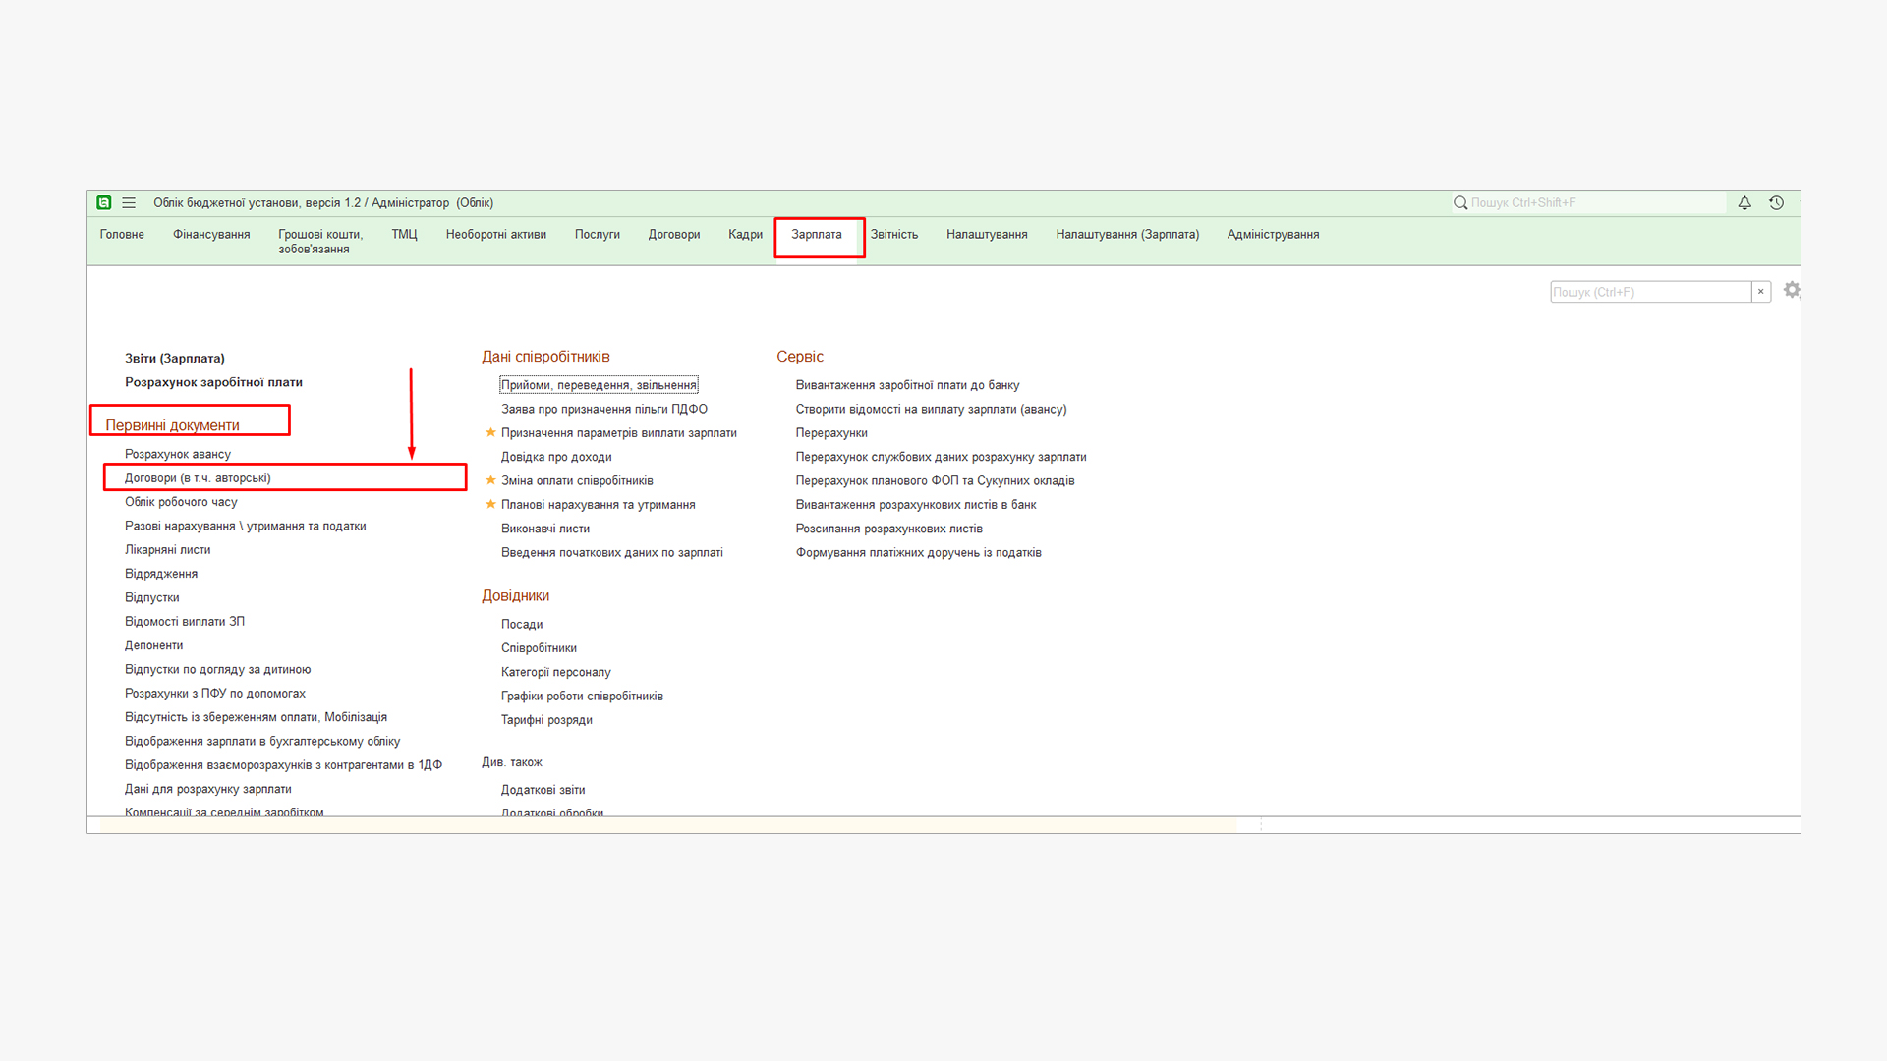The image size is (1887, 1061).
Task: Open Розрахунок заробітної плати link
Action: pos(213,382)
